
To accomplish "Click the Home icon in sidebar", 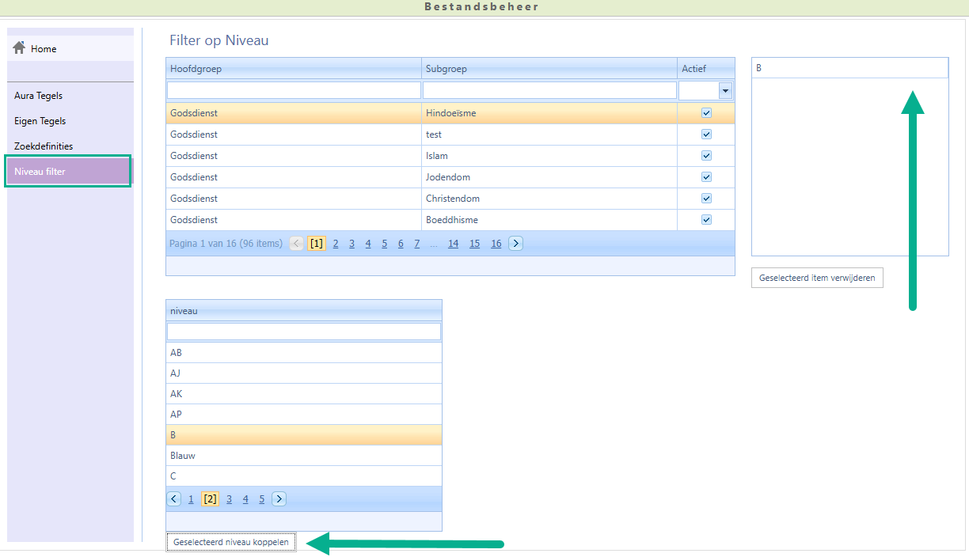I will (20, 48).
